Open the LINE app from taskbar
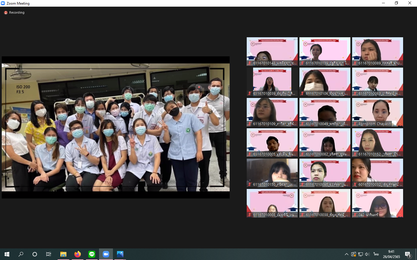 tap(92, 254)
